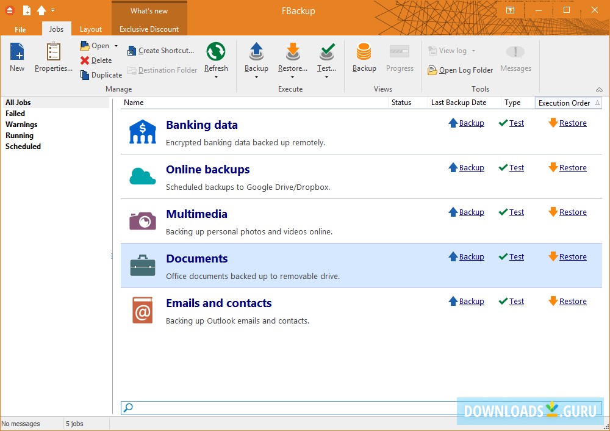The height and width of the screenshot is (431, 610).
Task: Click Backup link for Online backups
Action: click(x=471, y=168)
